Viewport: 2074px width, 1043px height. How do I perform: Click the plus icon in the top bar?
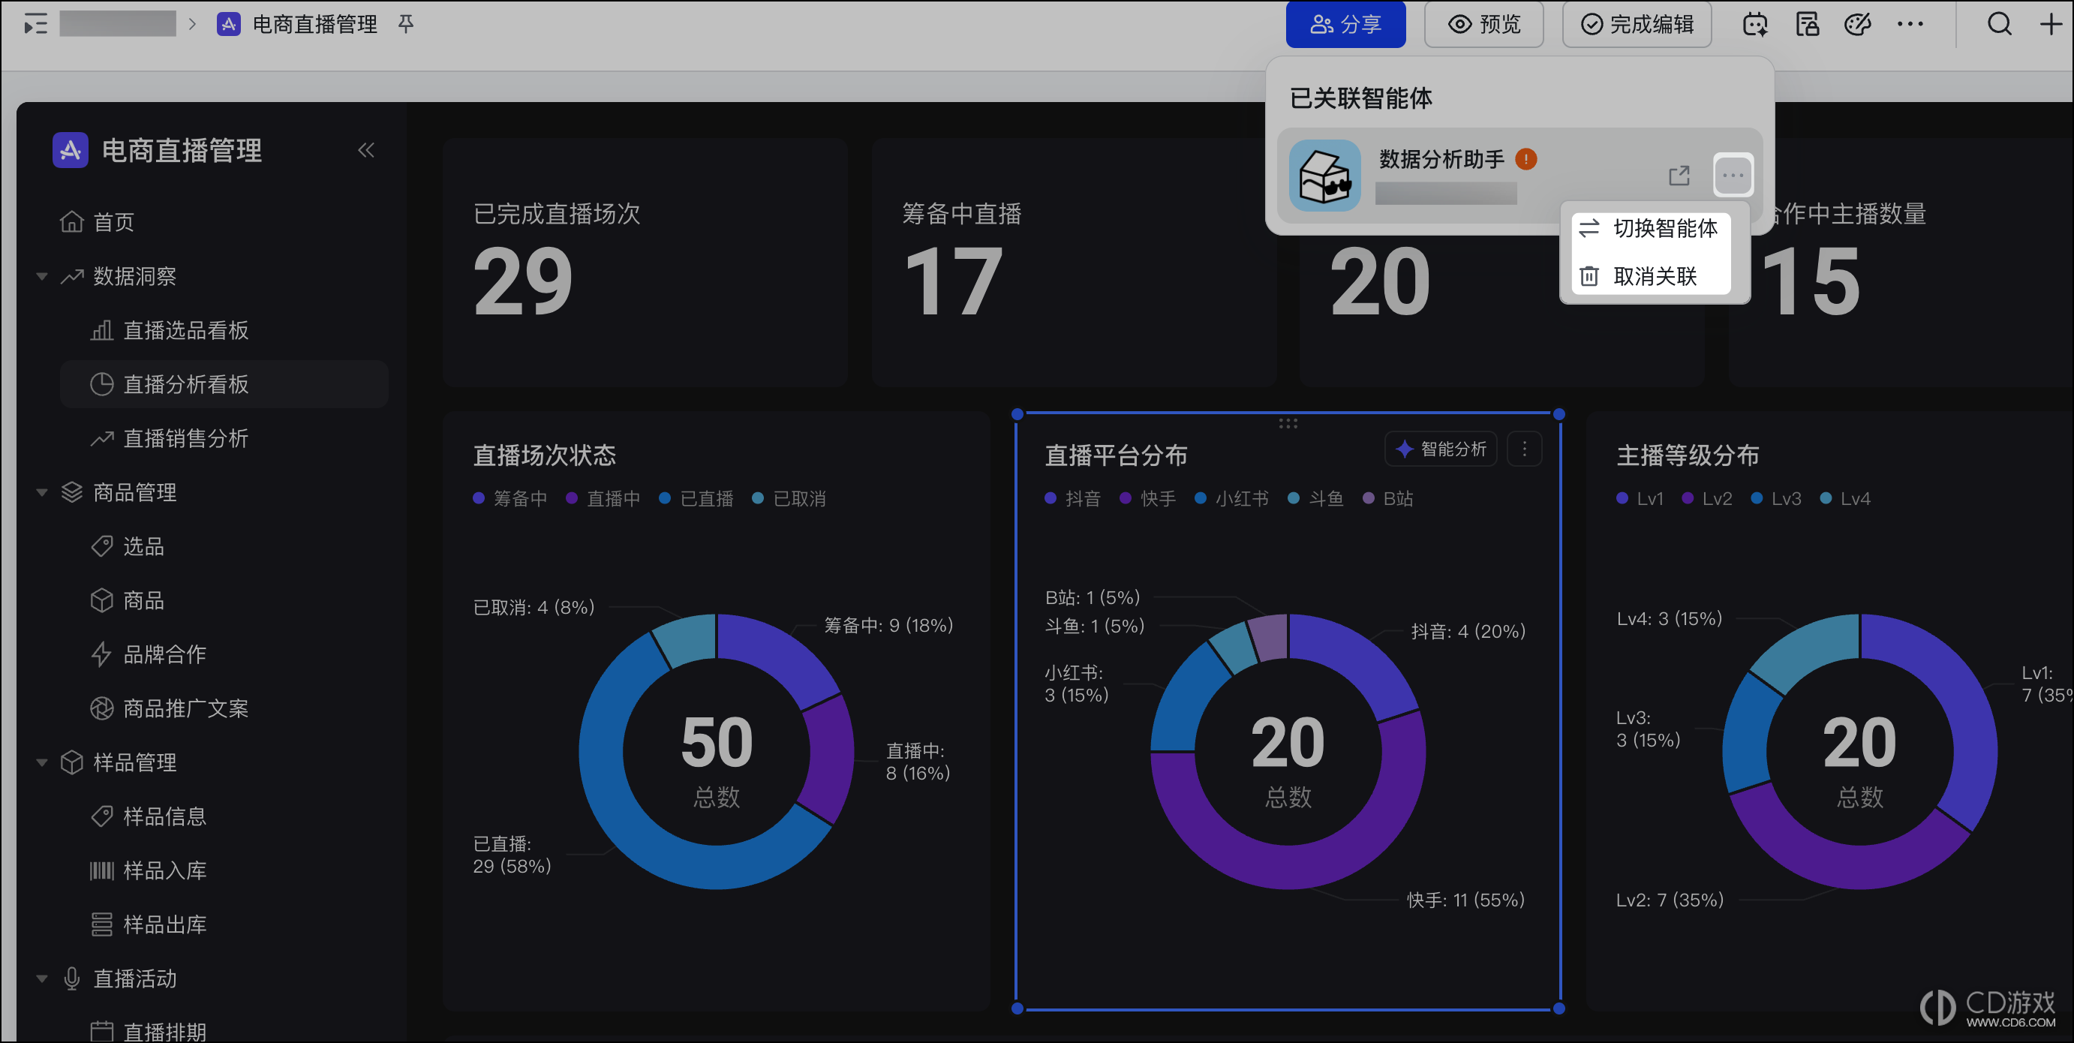click(x=2051, y=24)
